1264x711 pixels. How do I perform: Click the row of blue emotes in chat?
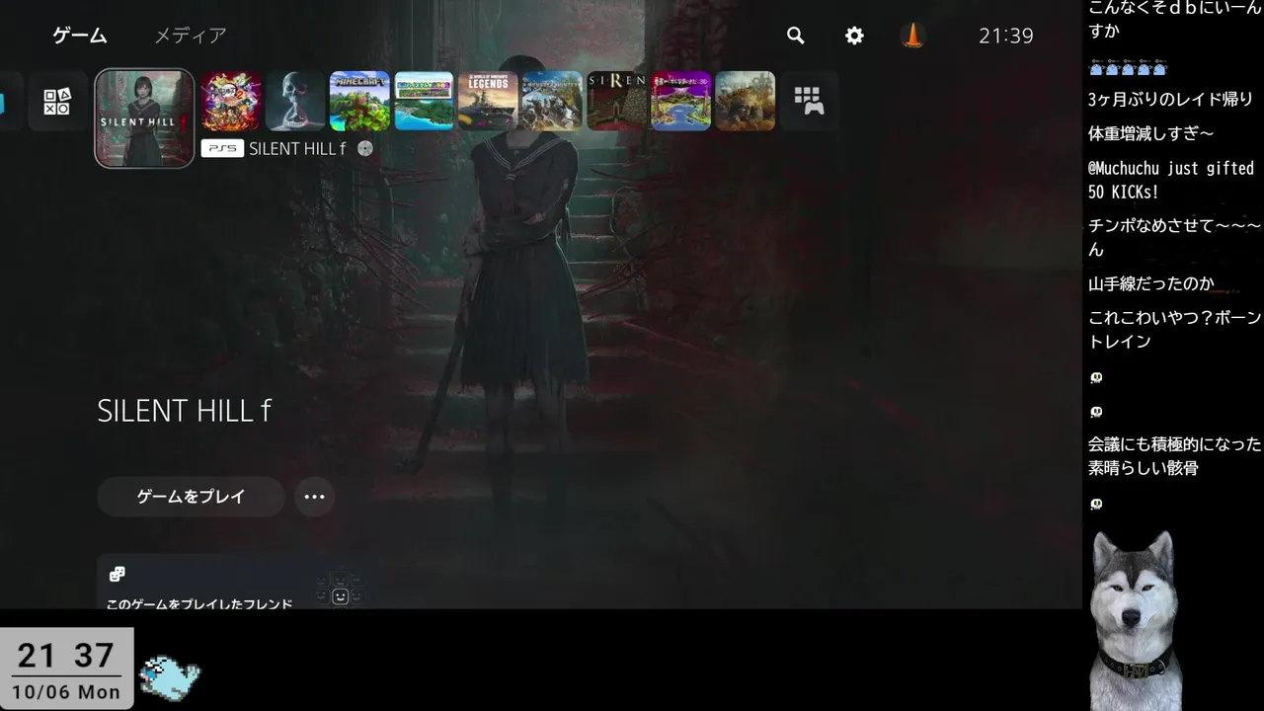[1128, 69]
